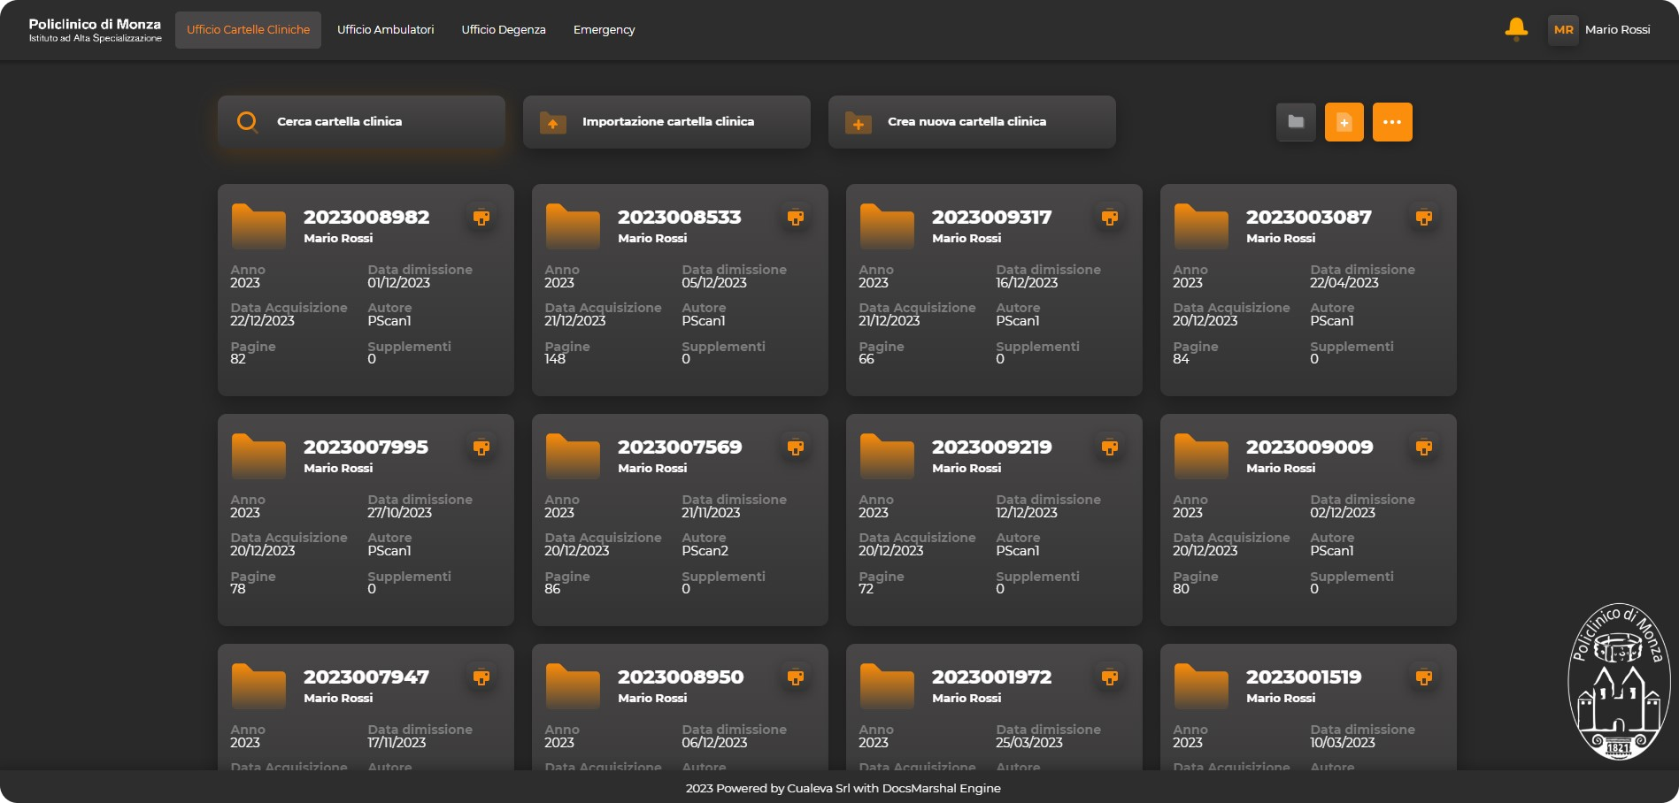
Task: Click author value PScan2
Action: [x=705, y=551]
